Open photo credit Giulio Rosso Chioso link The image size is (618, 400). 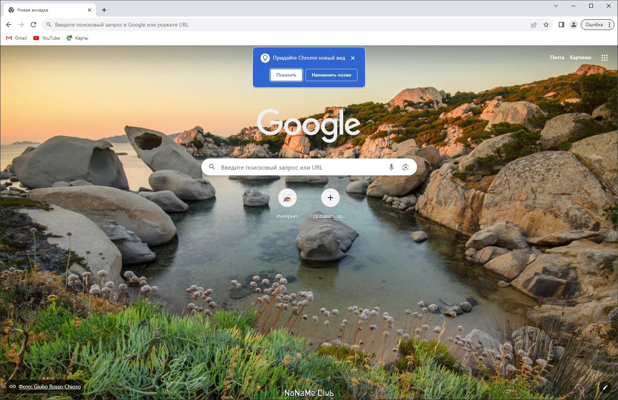point(50,387)
